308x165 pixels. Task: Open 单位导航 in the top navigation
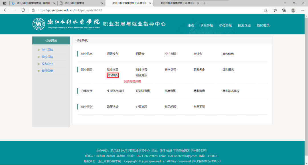(226, 26)
